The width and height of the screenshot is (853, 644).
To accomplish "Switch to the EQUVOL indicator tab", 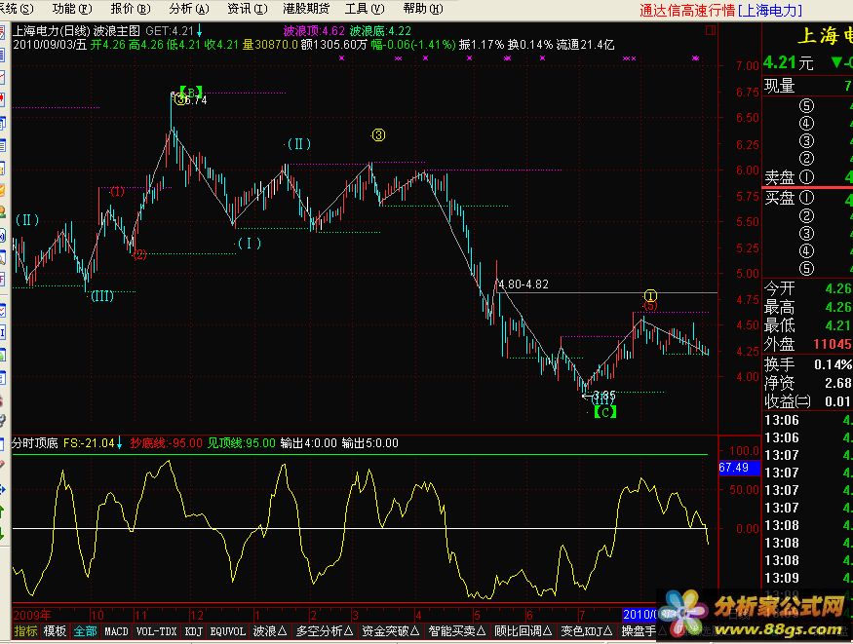I will [x=228, y=631].
